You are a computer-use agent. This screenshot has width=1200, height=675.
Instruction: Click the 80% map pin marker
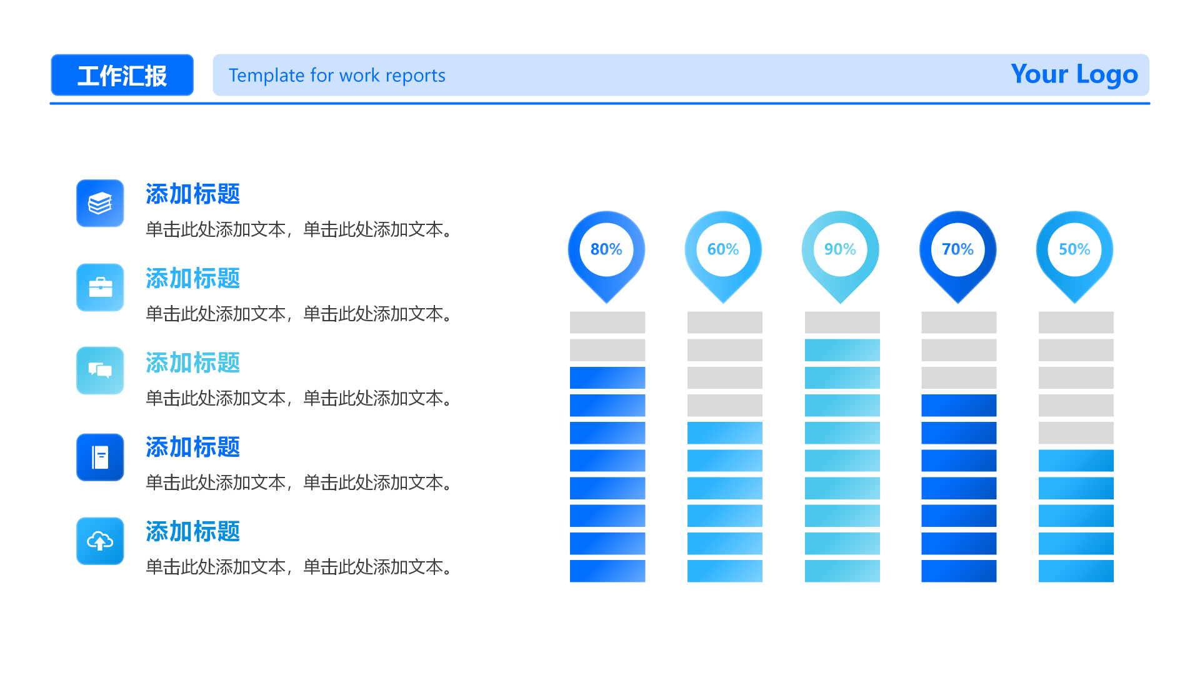606,250
